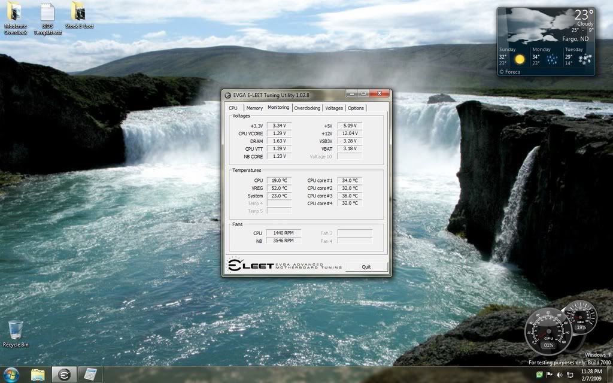Open the Stock E-Leet desktop folder
The height and width of the screenshot is (383, 613).
coord(78,13)
